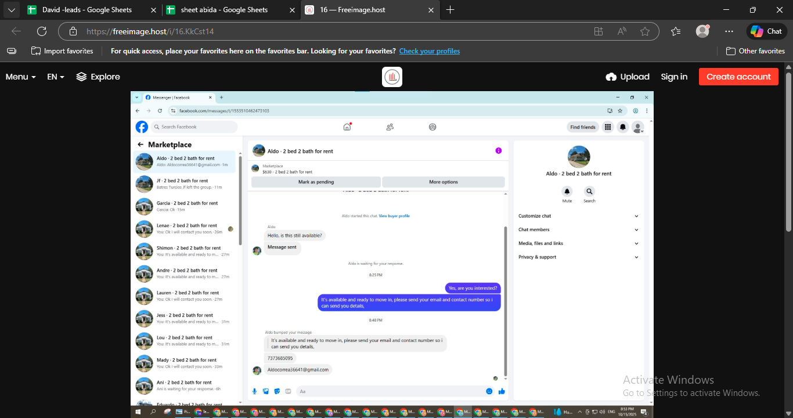Refresh the Edge page
The image size is (793, 418).
(42, 31)
